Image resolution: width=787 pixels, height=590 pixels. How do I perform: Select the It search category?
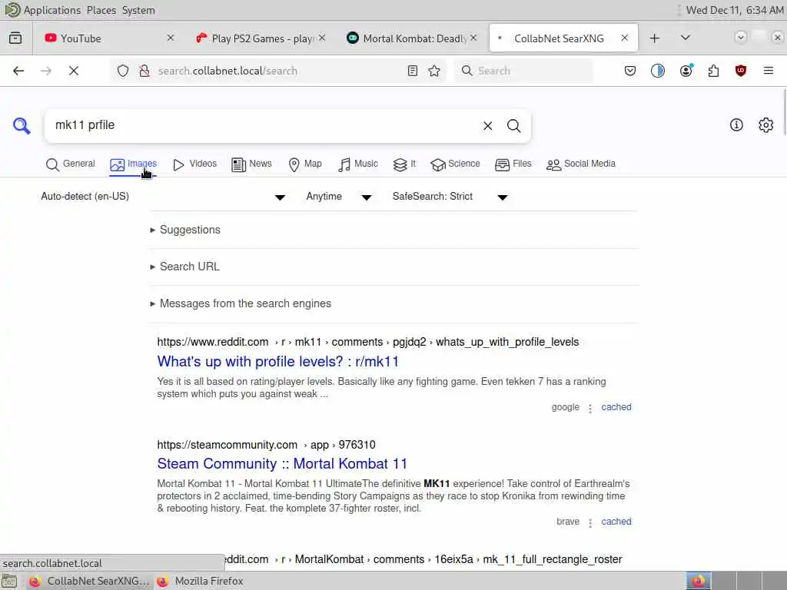click(x=404, y=164)
